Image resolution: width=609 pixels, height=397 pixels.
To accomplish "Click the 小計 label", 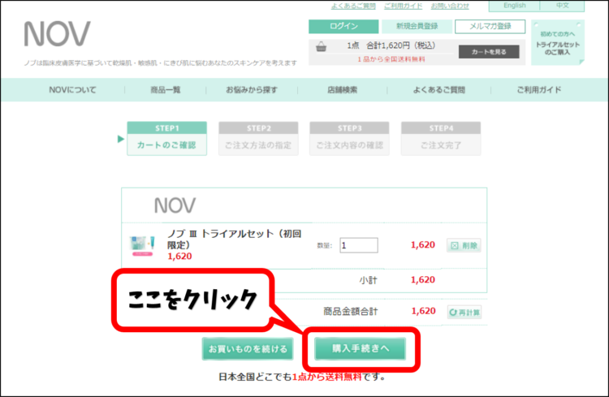I will pos(368,280).
